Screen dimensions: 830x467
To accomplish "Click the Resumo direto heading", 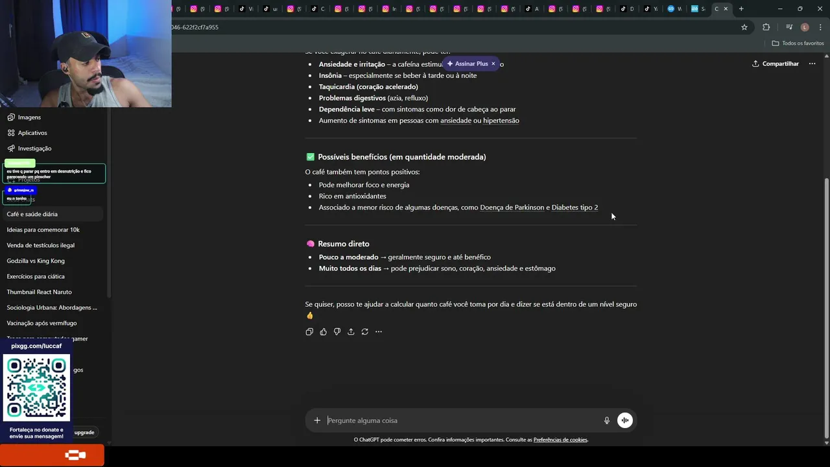I will point(344,244).
